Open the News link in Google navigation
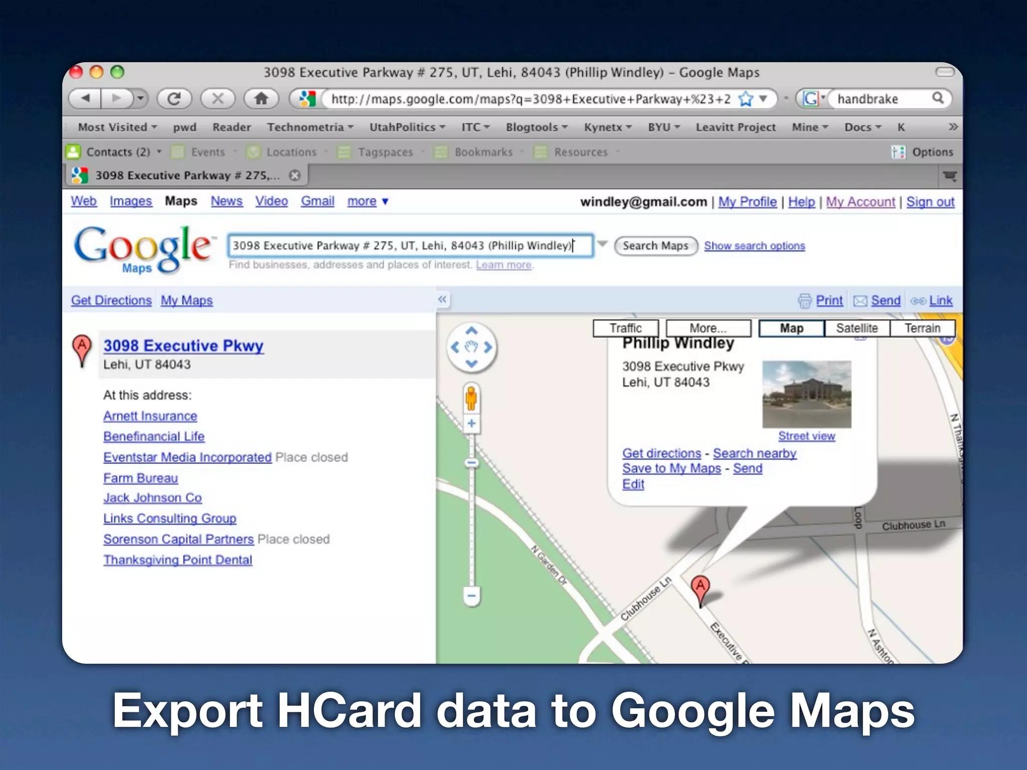 227,201
